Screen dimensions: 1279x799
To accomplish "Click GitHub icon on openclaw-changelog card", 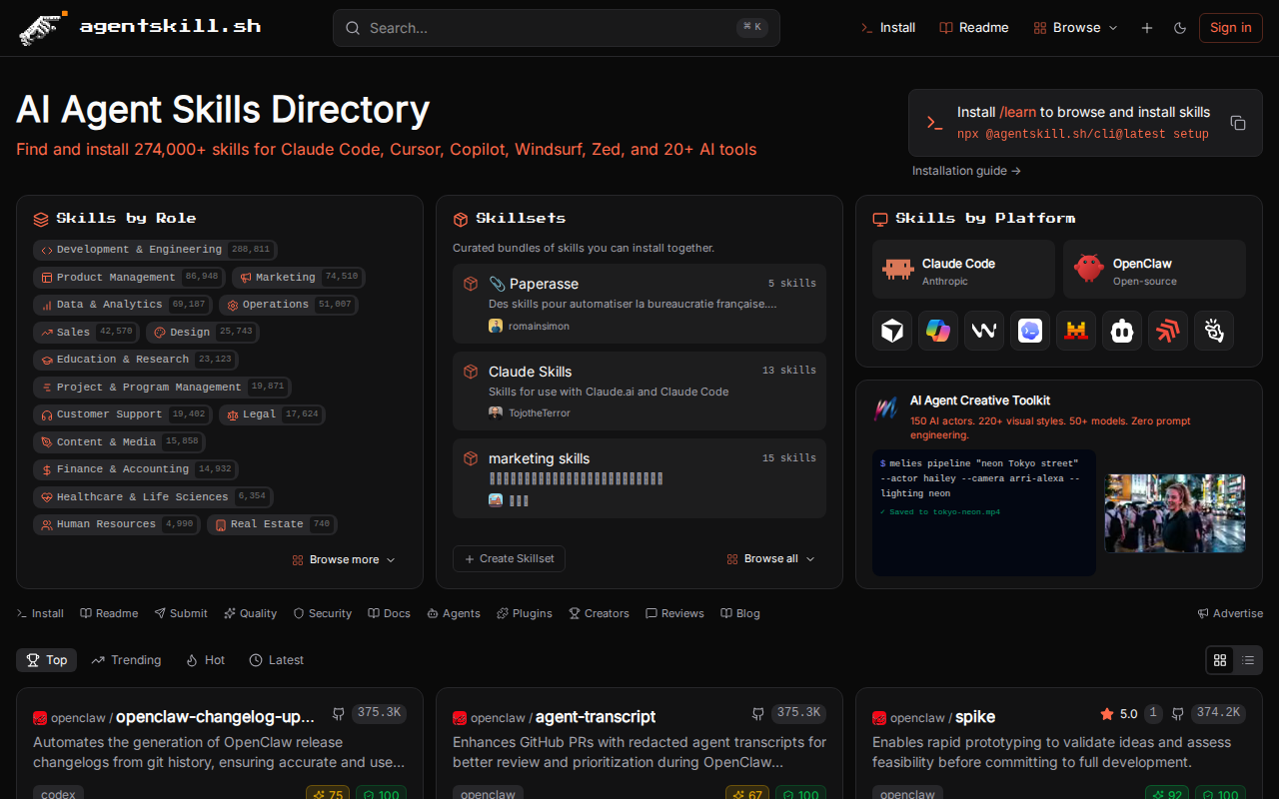I will (339, 713).
